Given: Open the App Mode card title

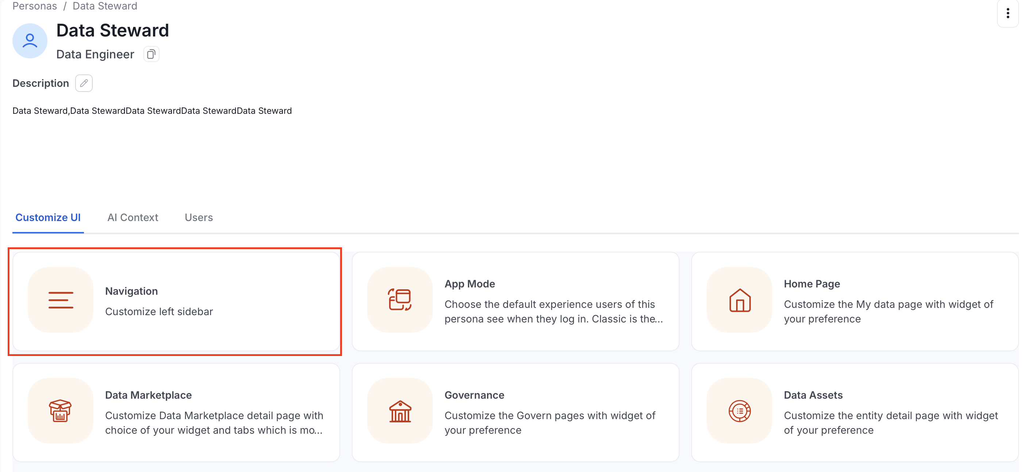Looking at the screenshot, I should click(470, 284).
